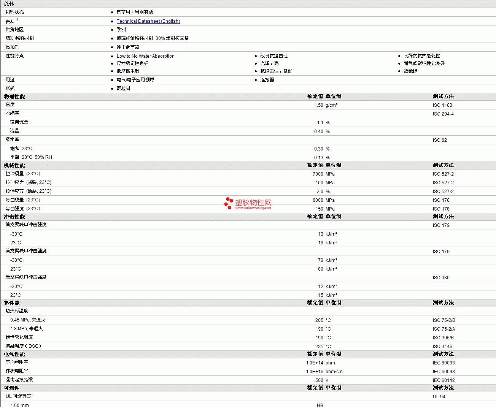
Task: Click the melting temperature value 225
Action: 319,347
